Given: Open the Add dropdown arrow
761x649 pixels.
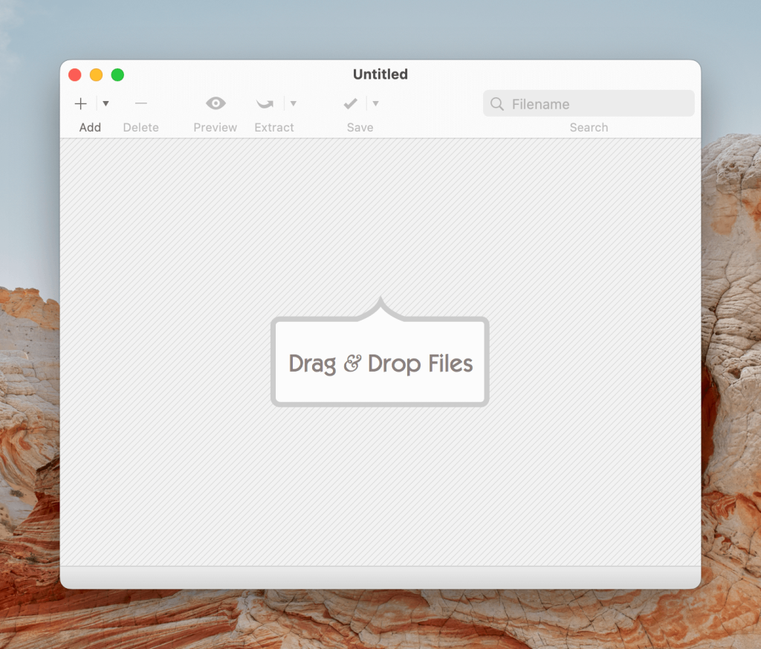Looking at the screenshot, I should [x=106, y=104].
